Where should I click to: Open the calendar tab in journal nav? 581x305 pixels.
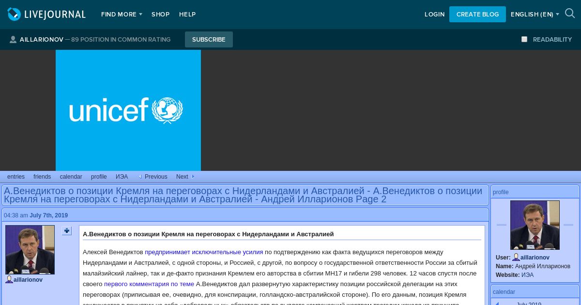[x=71, y=177]
